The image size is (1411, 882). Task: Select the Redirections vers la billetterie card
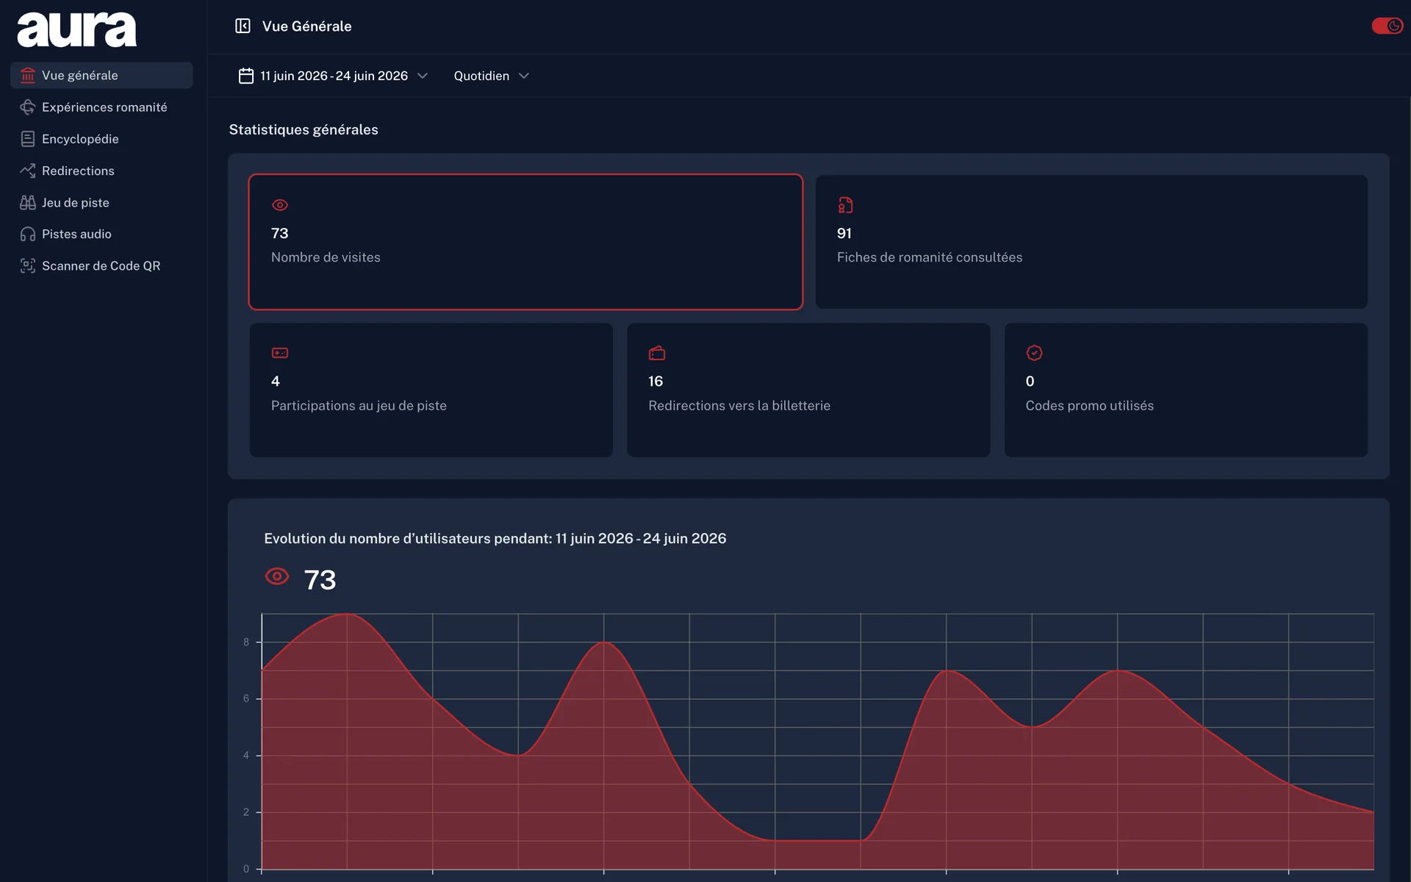pos(808,390)
